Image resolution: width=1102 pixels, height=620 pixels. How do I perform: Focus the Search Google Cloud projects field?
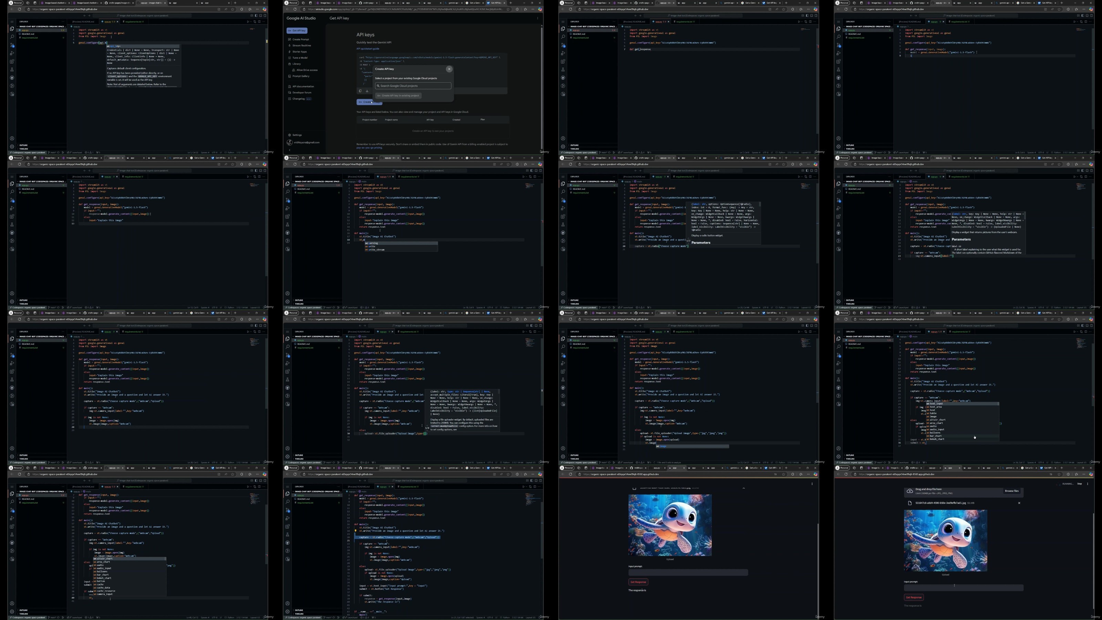tap(413, 86)
